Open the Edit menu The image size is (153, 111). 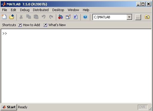pyautogui.click(x=13, y=10)
